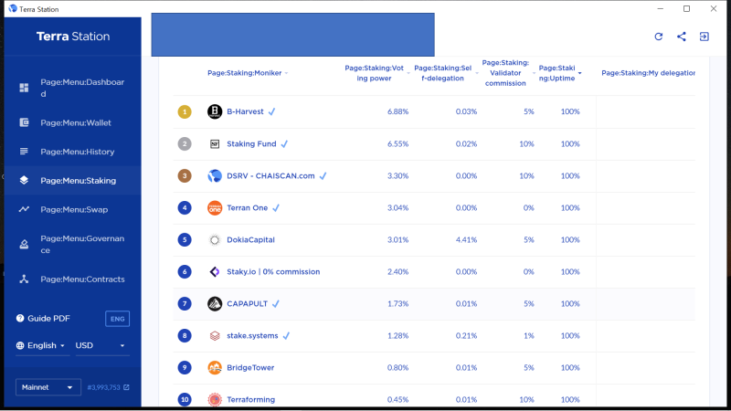The height and width of the screenshot is (411, 731).
Task: Click the share icon in the header
Action: click(681, 37)
